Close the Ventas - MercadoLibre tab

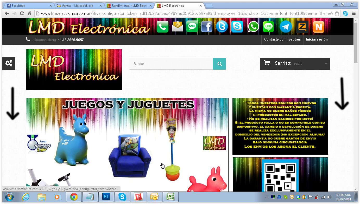click(100, 6)
